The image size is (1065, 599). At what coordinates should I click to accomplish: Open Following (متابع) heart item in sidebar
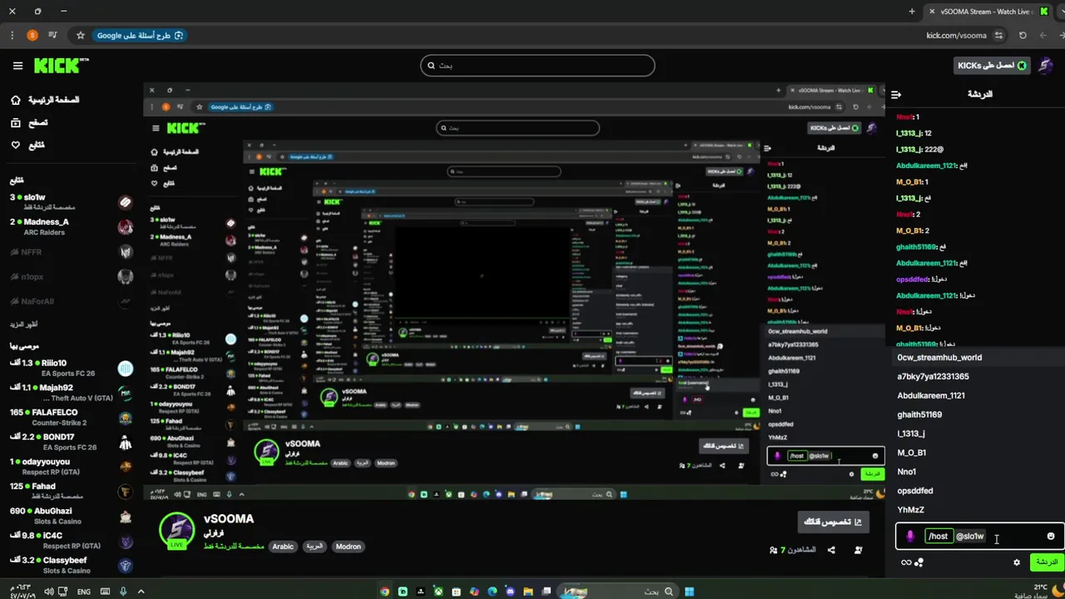pos(27,145)
